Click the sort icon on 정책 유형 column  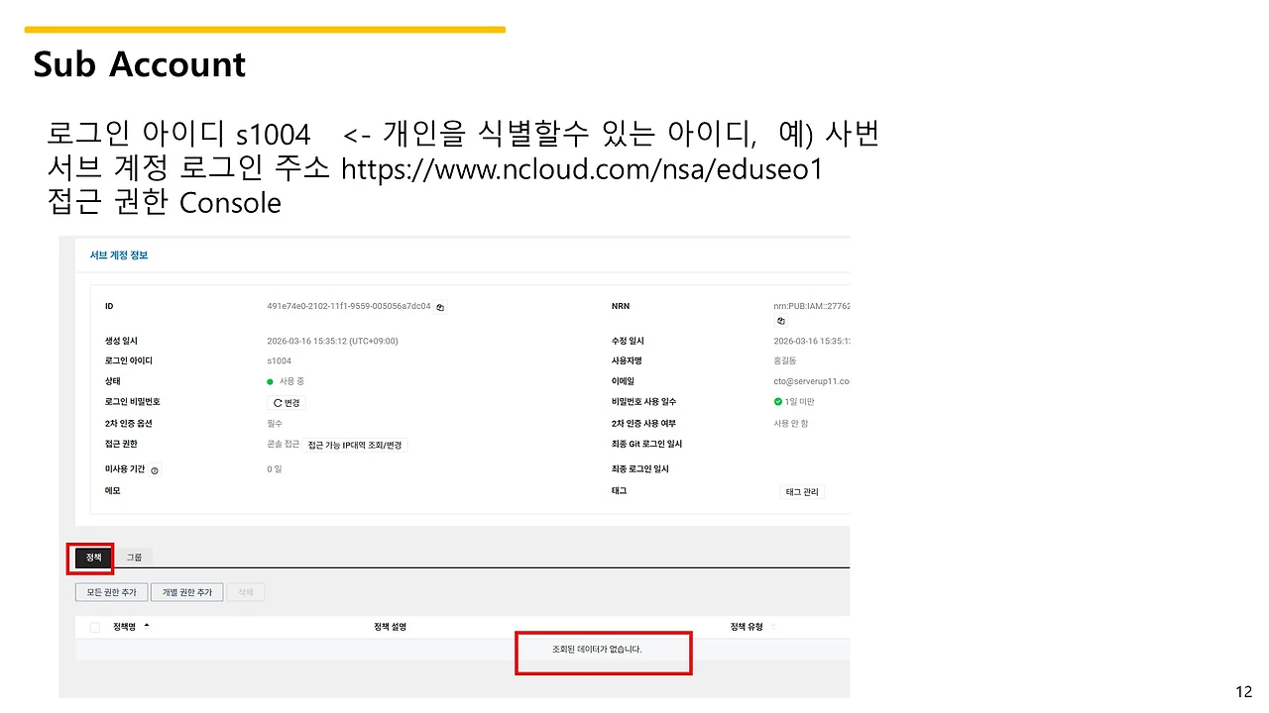click(771, 626)
